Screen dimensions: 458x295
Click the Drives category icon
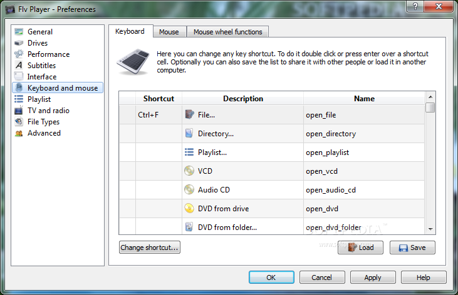[19, 43]
